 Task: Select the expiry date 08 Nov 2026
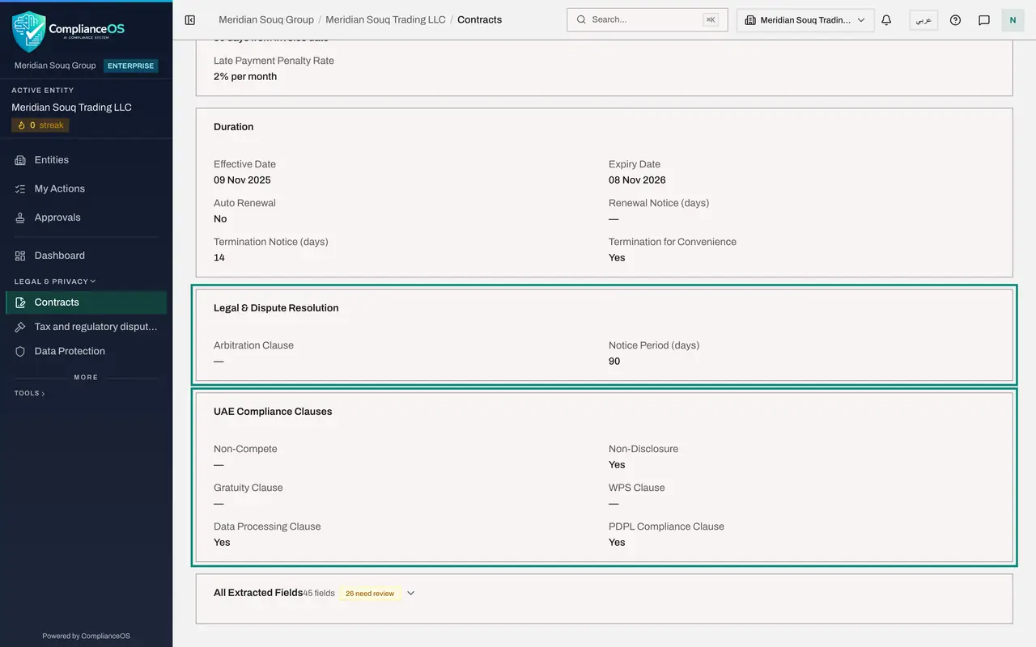637,180
